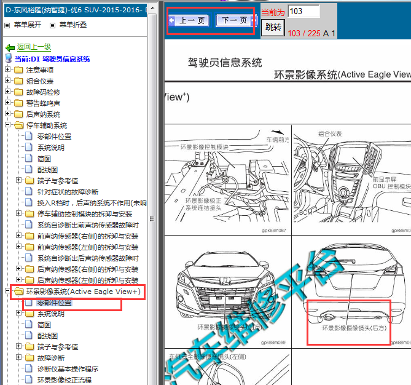This screenshot has width=411, height=385.
Task: Click the 警告蜂鸣声 folder icon
Action: point(18,103)
